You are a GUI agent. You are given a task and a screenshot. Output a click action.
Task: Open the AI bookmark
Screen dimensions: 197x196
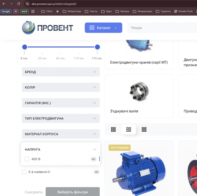tap(16, 11)
